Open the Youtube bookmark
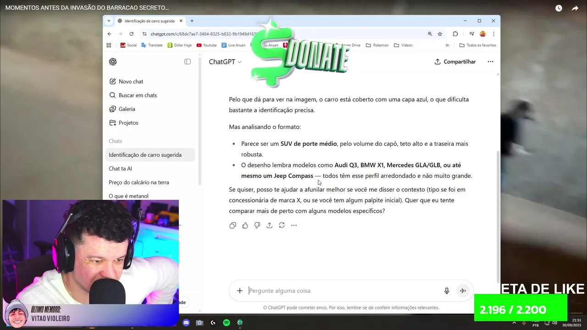Viewport: 587px width, 330px height. [206, 45]
